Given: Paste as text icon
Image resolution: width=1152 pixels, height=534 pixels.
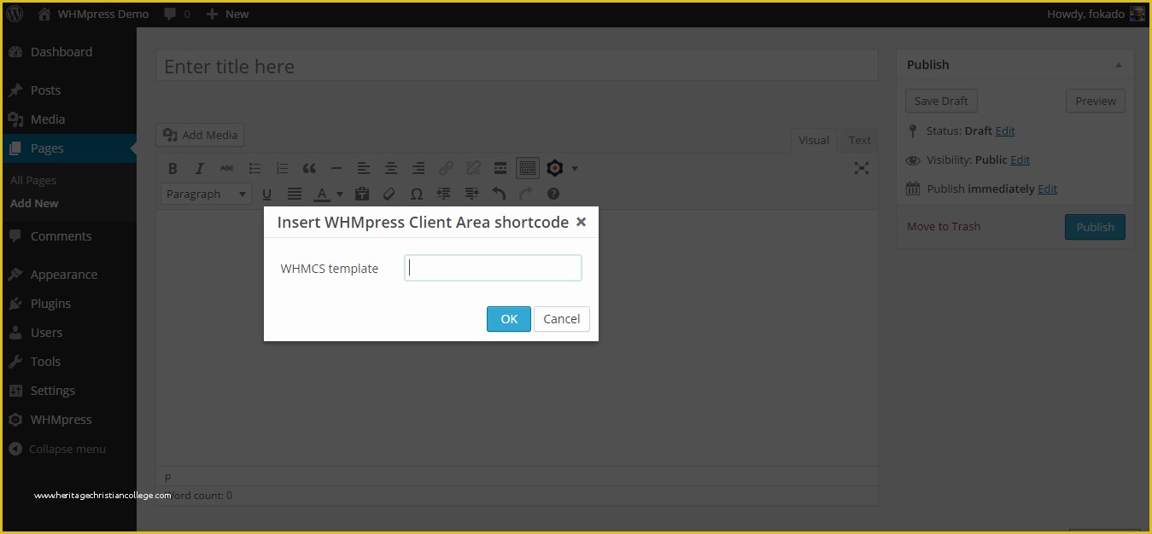Looking at the screenshot, I should (361, 194).
